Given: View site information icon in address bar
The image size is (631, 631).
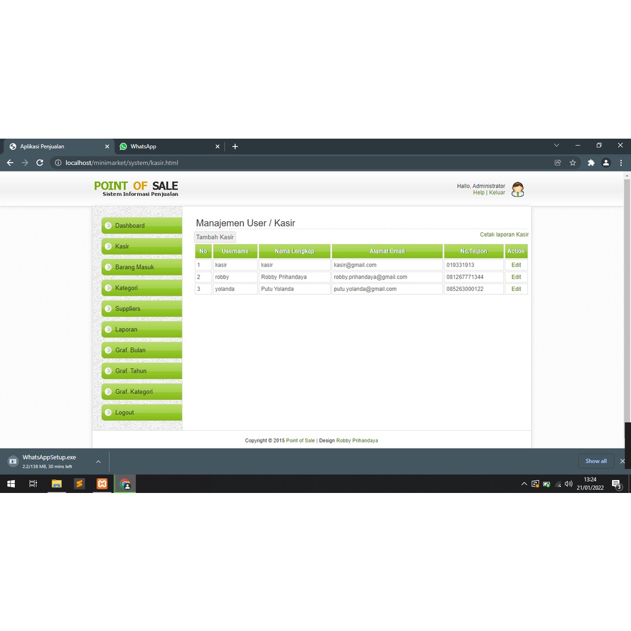Looking at the screenshot, I should tap(58, 163).
